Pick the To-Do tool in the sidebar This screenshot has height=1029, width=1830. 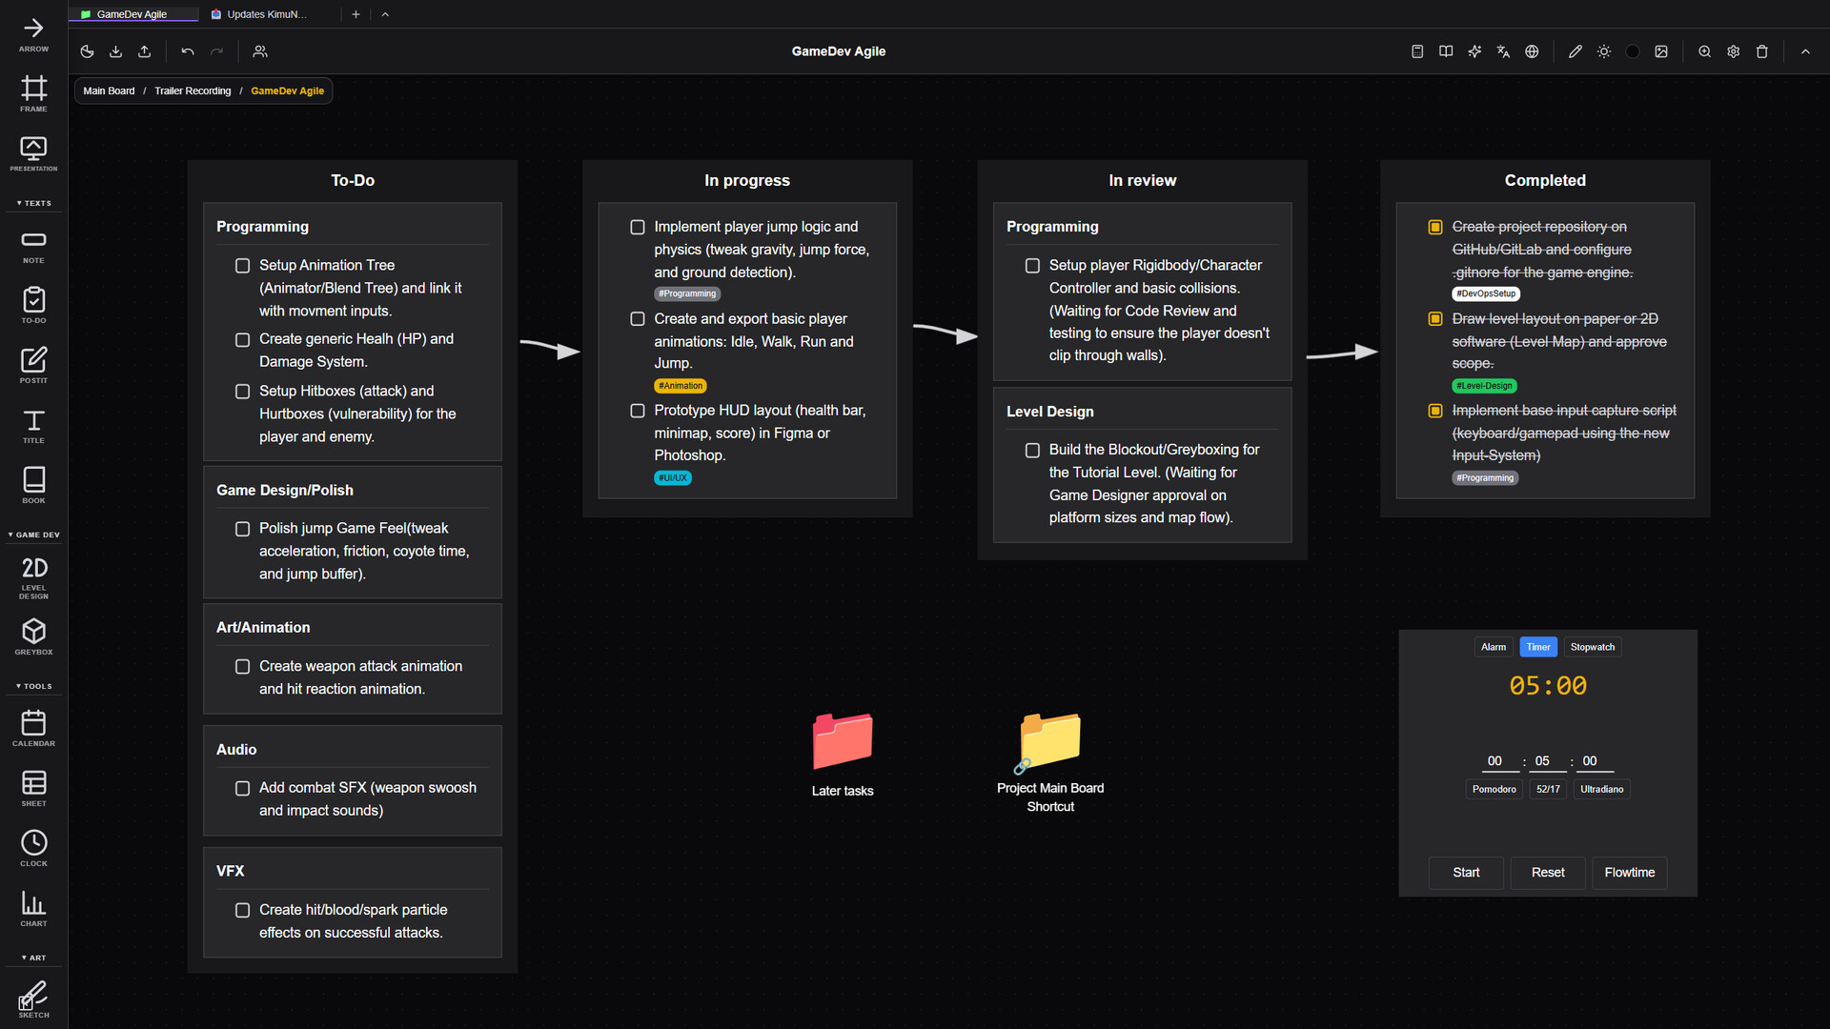point(33,305)
